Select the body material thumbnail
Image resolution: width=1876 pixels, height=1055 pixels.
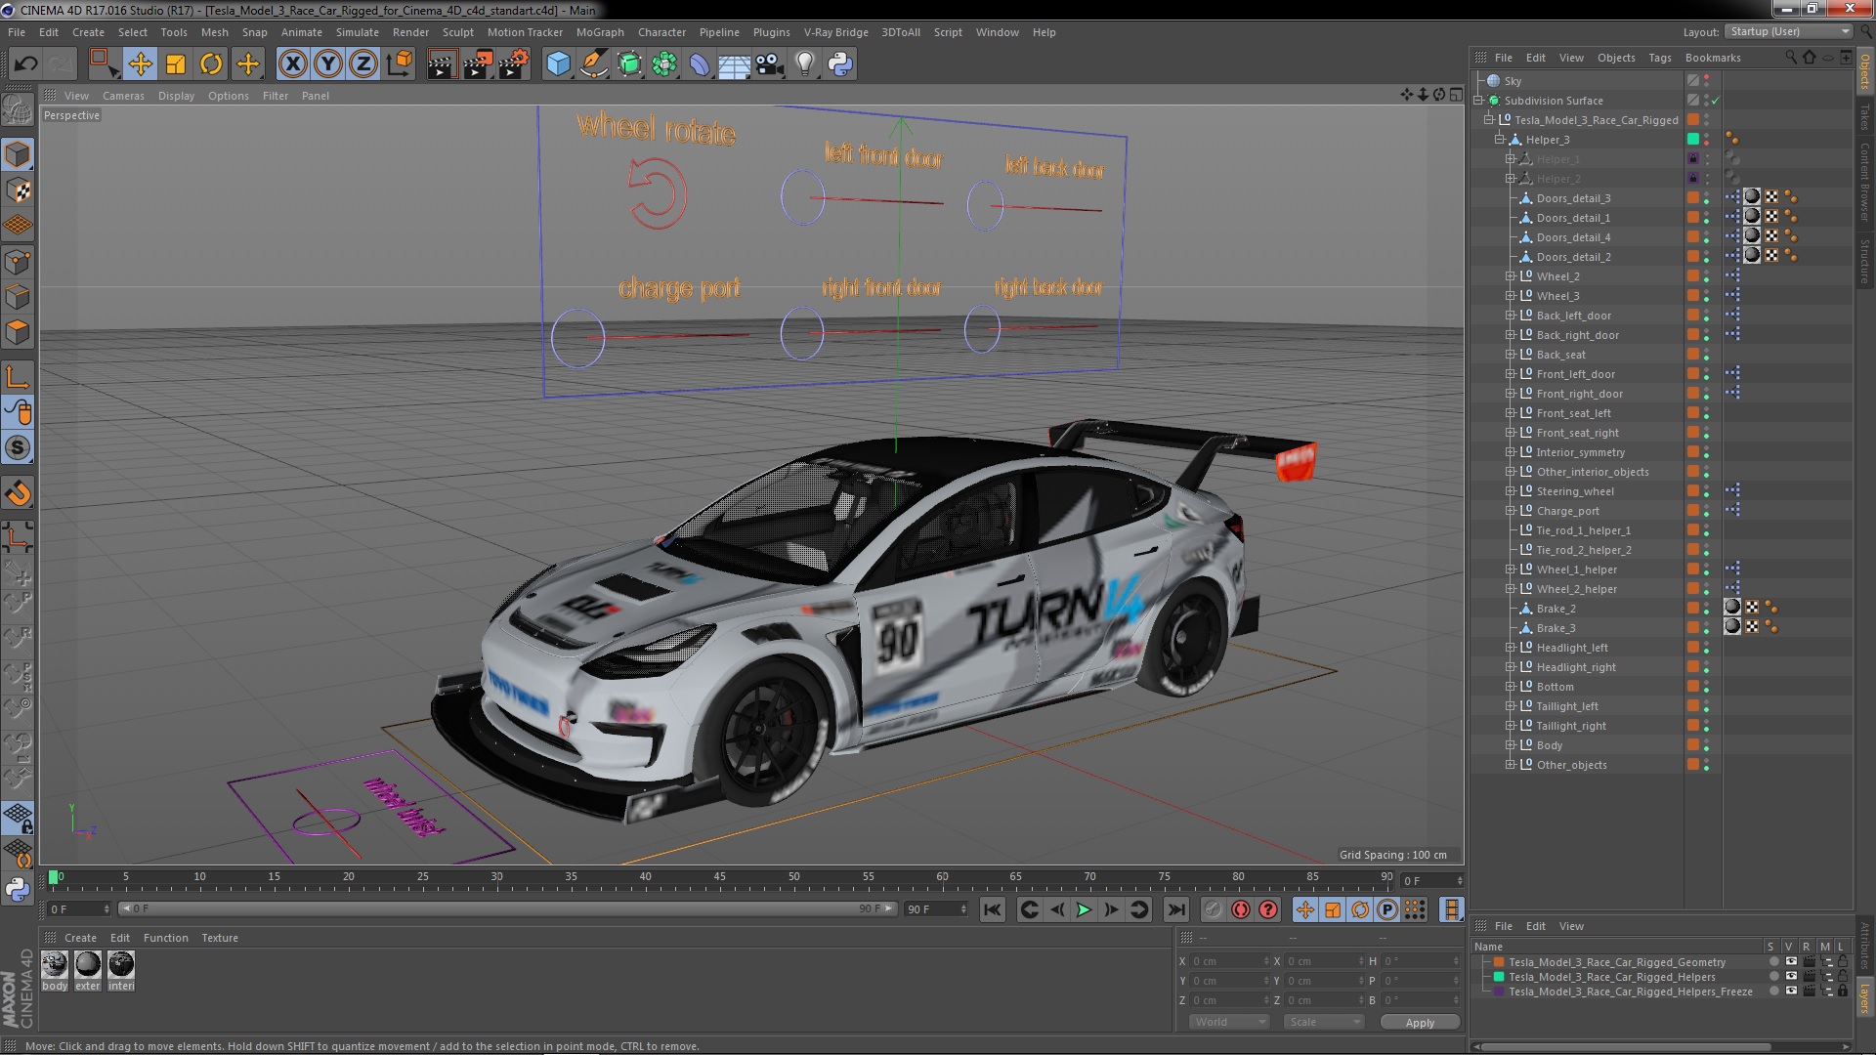55,965
